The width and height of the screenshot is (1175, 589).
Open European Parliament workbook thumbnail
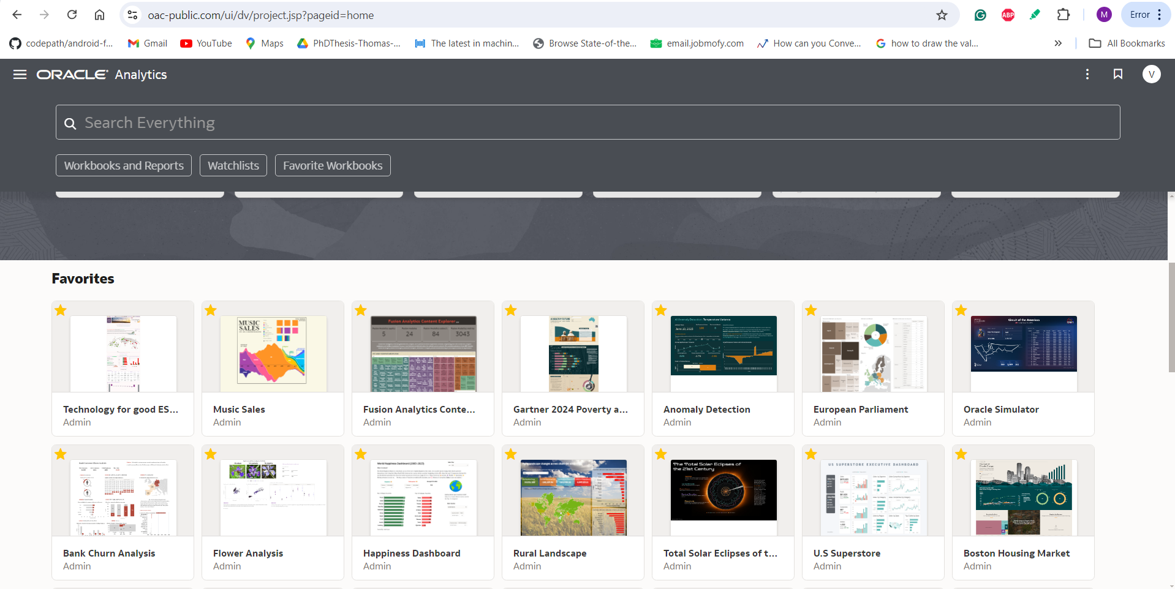point(874,354)
